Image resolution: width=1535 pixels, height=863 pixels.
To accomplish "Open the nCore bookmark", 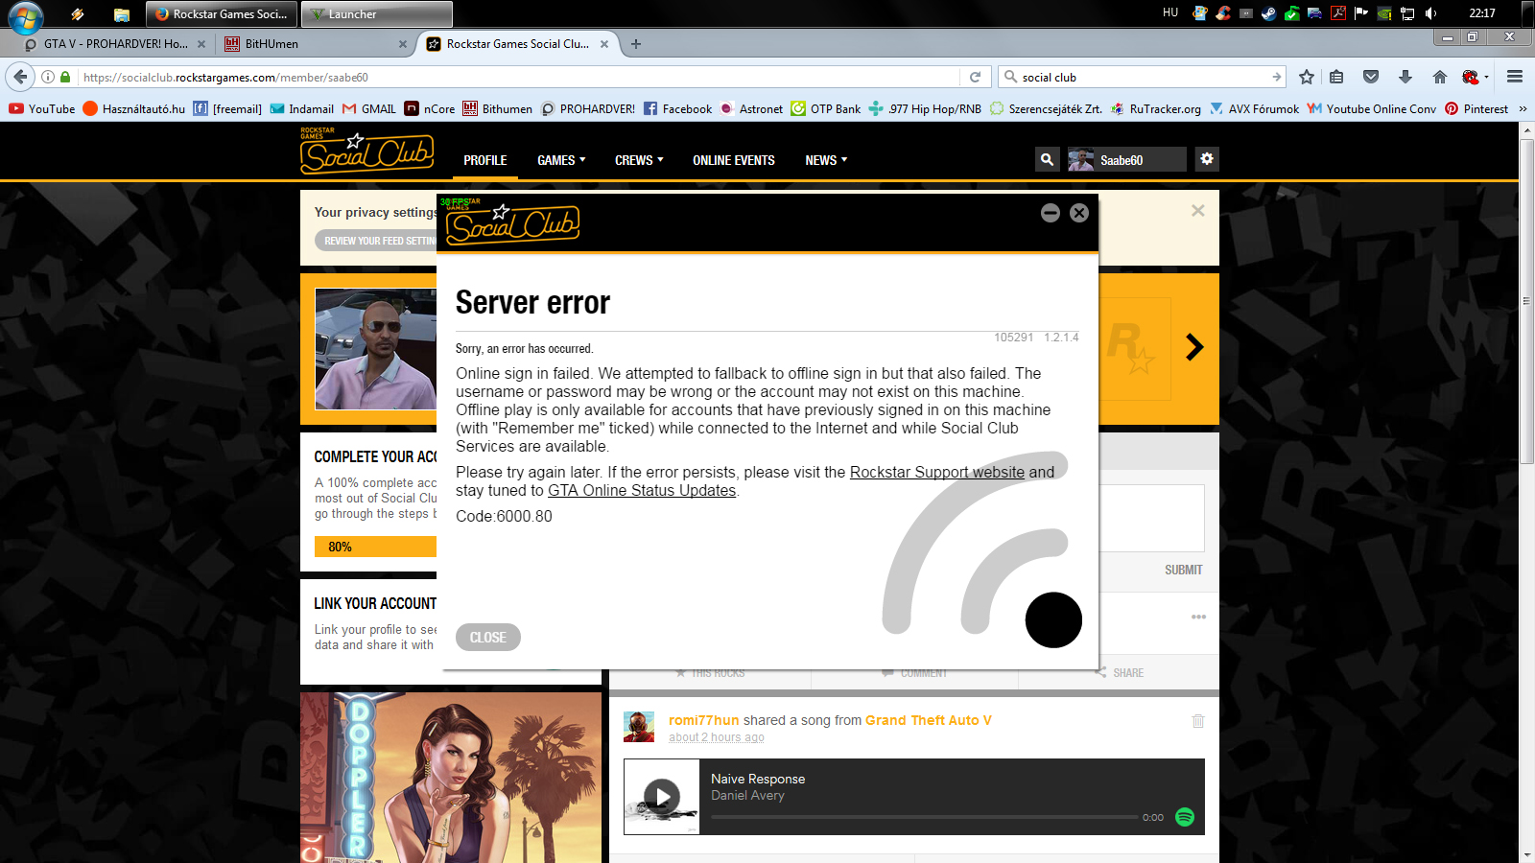I will 430,109.
